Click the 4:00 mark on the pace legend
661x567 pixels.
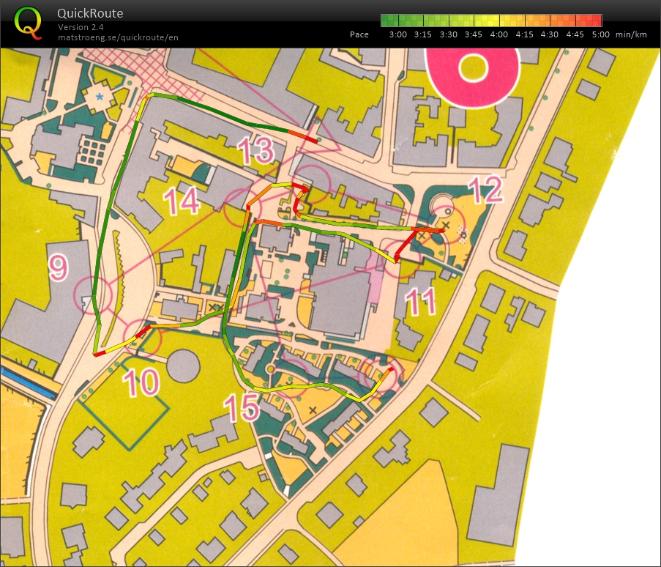pos(499,34)
